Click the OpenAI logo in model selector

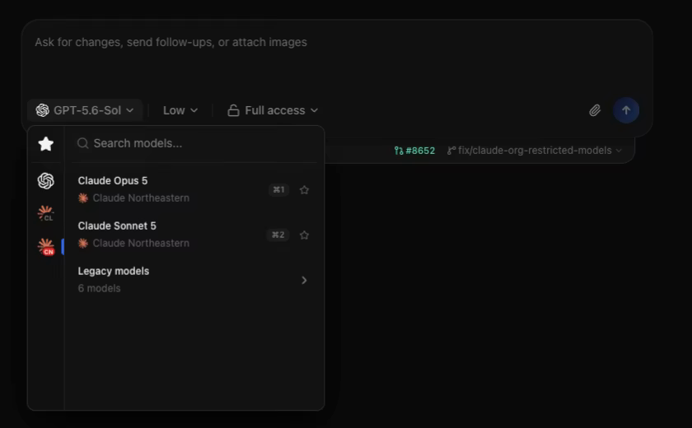(x=42, y=110)
